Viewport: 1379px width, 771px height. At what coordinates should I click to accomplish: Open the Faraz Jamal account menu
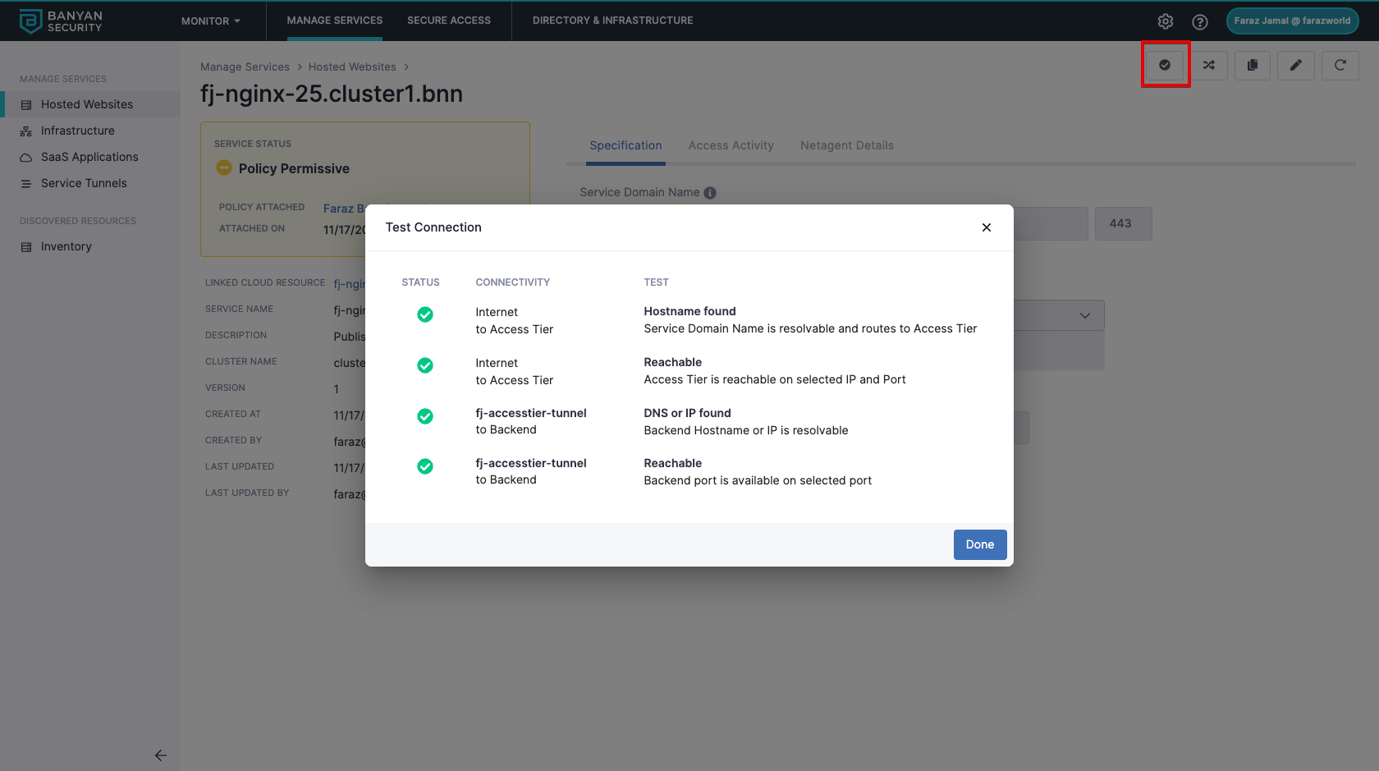[1292, 21]
